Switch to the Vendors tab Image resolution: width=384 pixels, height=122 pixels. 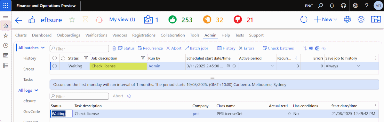click(x=120, y=35)
